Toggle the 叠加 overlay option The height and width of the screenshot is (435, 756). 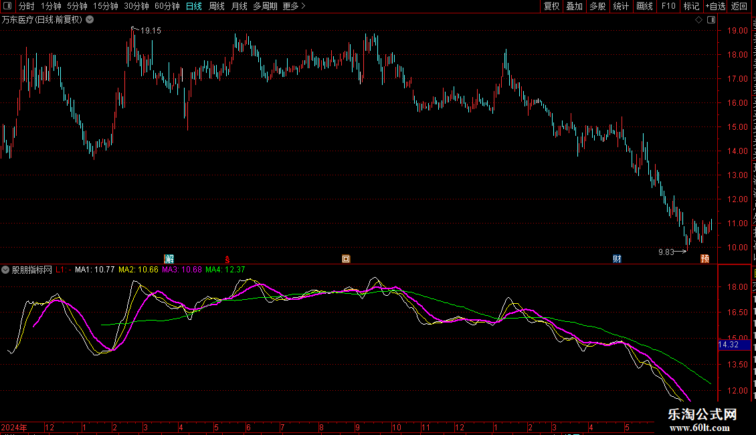tap(574, 6)
